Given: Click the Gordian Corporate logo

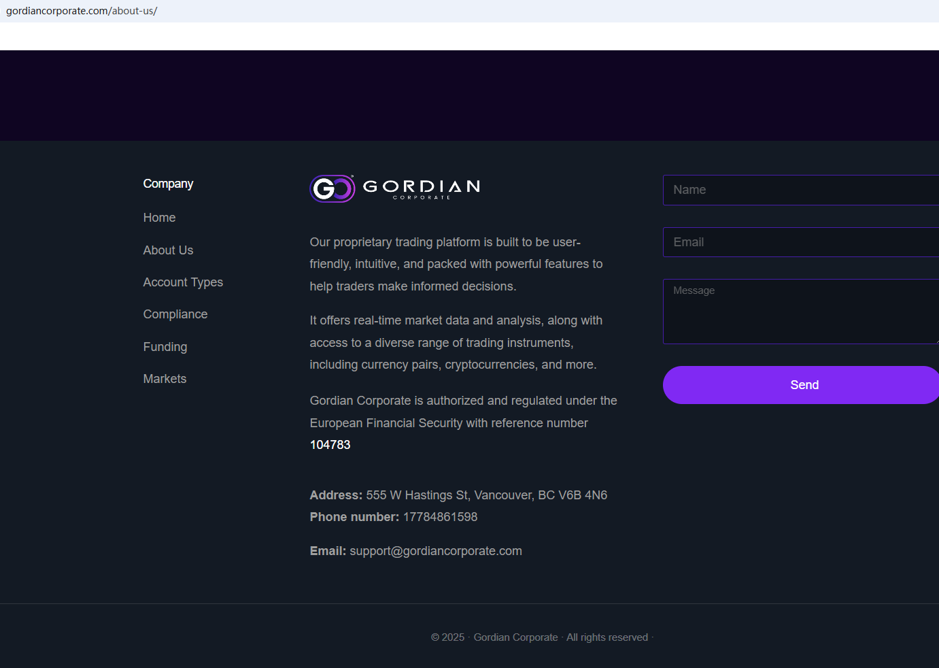Looking at the screenshot, I should pos(395,188).
